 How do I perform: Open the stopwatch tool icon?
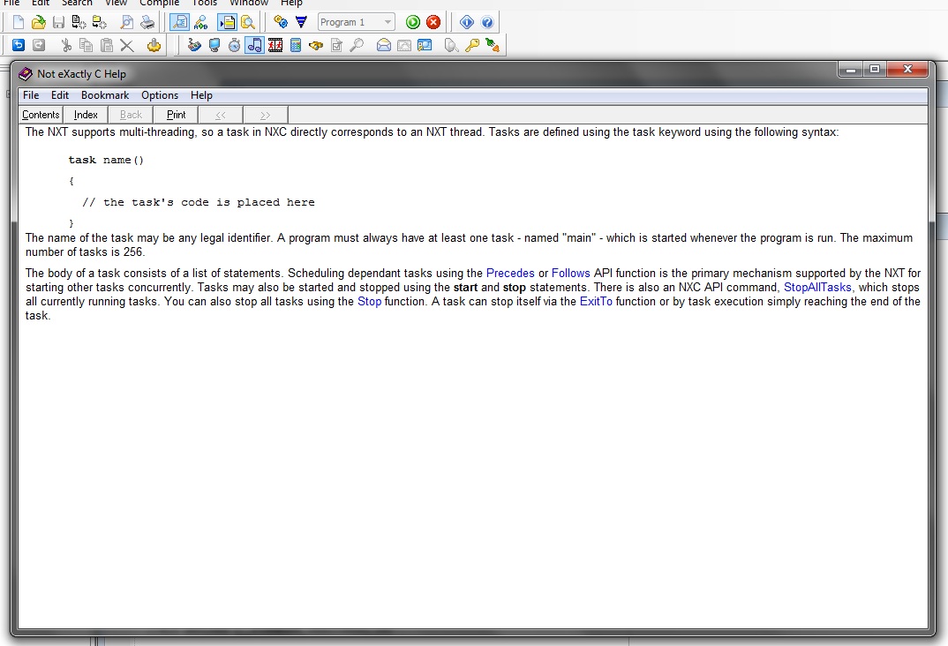click(x=234, y=45)
